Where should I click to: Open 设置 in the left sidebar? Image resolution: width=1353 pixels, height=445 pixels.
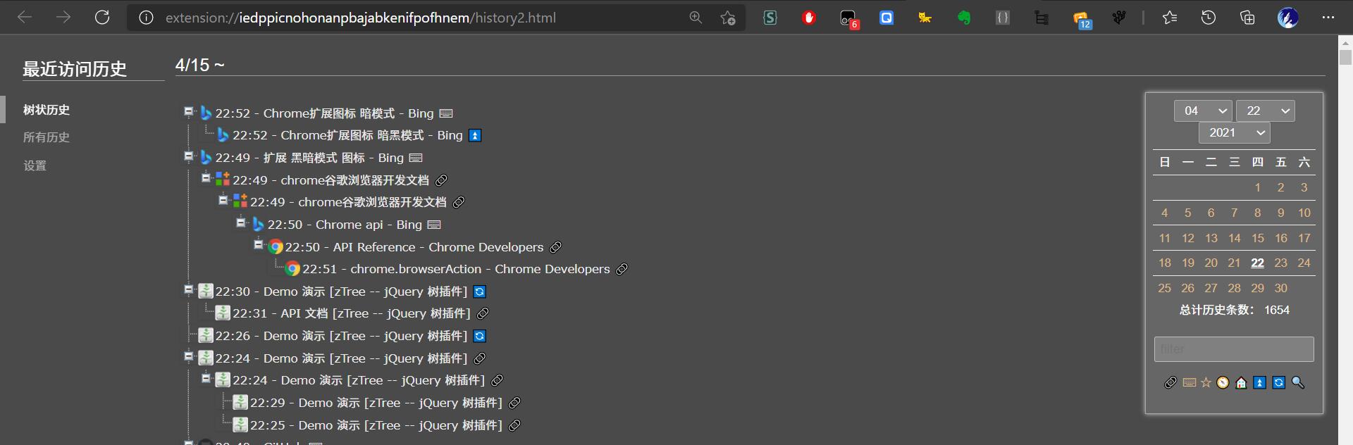click(x=35, y=165)
